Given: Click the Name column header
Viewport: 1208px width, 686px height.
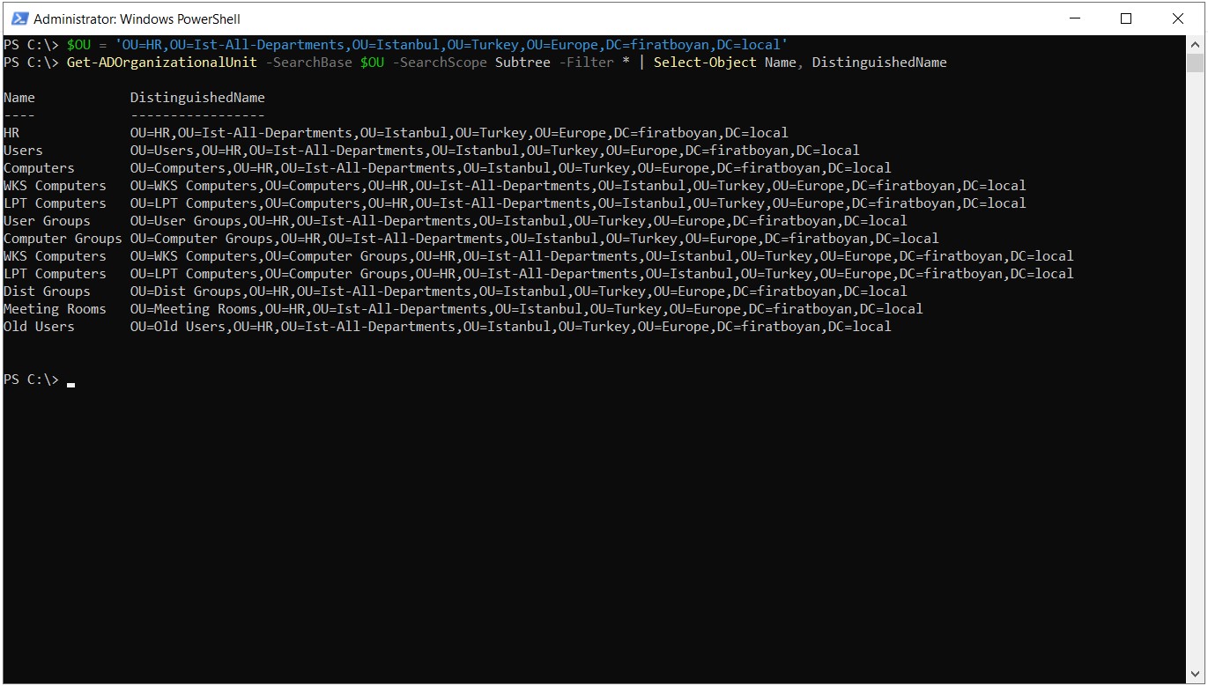Looking at the screenshot, I should [19, 98].
